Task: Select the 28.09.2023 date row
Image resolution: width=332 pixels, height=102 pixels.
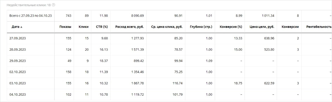Action: [169, 49]
